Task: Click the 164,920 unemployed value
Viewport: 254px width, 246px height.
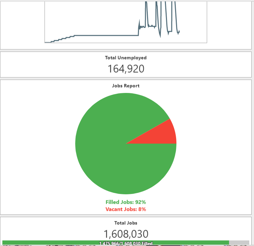Action: click(x=126, y=69)
